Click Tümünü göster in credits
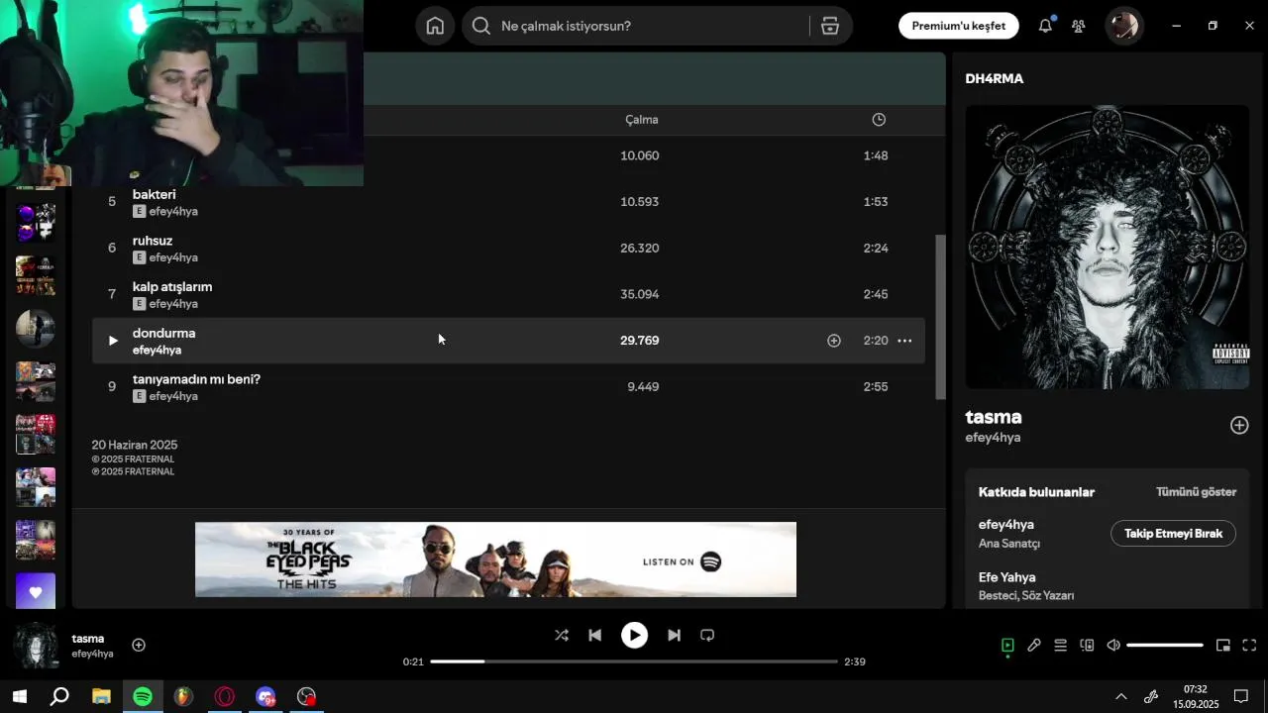The height and width of the screenshot is (713, 1268). (1196, 492)
